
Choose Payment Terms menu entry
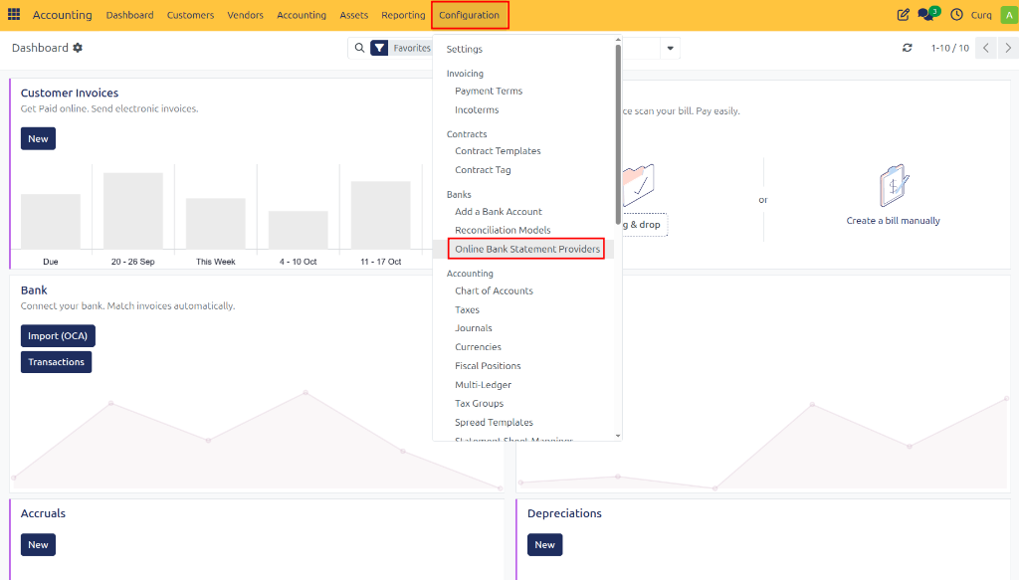489,91
